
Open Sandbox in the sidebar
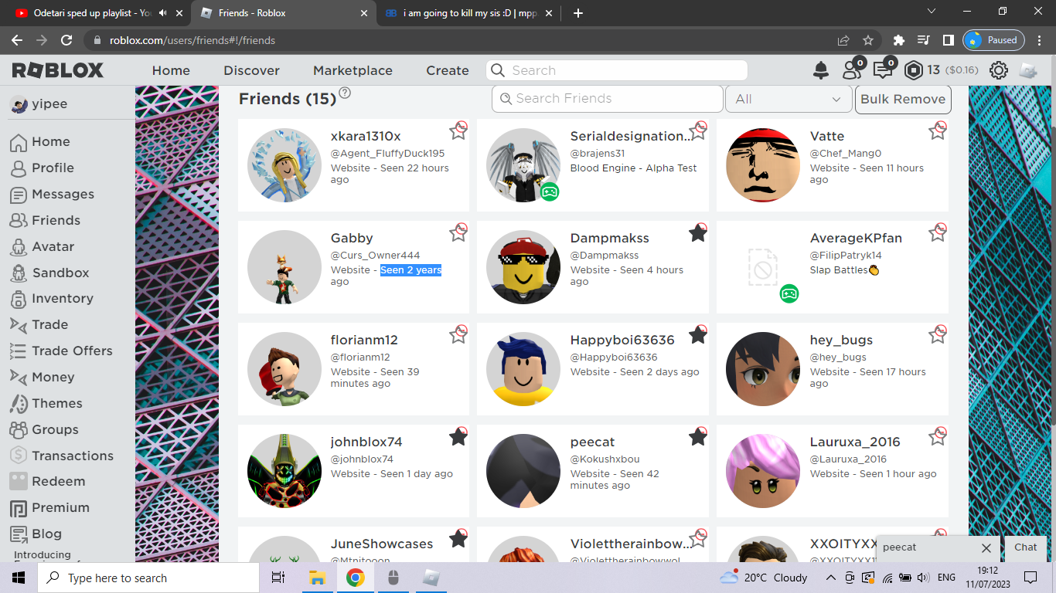click(60, 273)
